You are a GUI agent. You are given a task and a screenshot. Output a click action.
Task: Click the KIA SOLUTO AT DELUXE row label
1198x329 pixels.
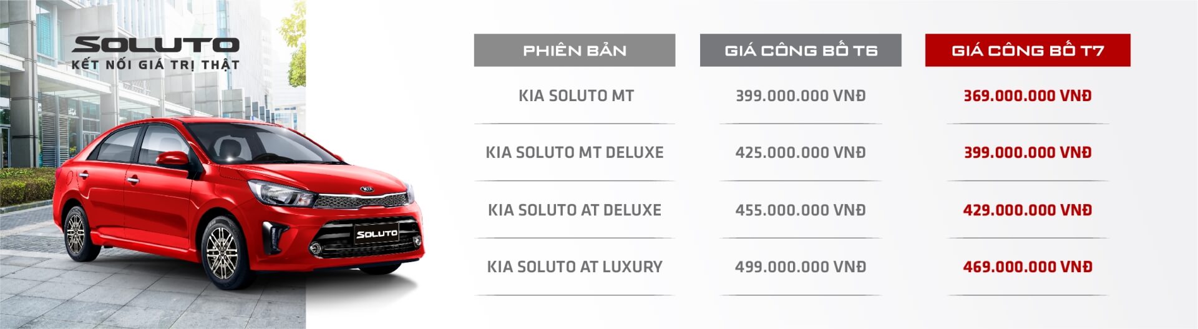574,210
